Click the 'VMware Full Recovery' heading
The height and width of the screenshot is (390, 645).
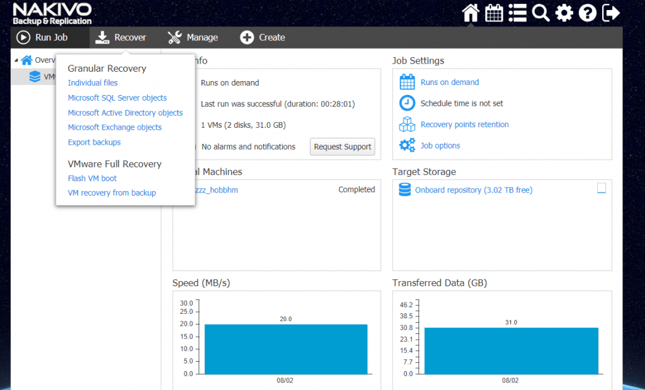click(115, 164)
